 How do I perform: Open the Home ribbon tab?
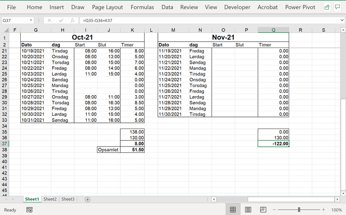pyautogui.click(x=34, y=7)
